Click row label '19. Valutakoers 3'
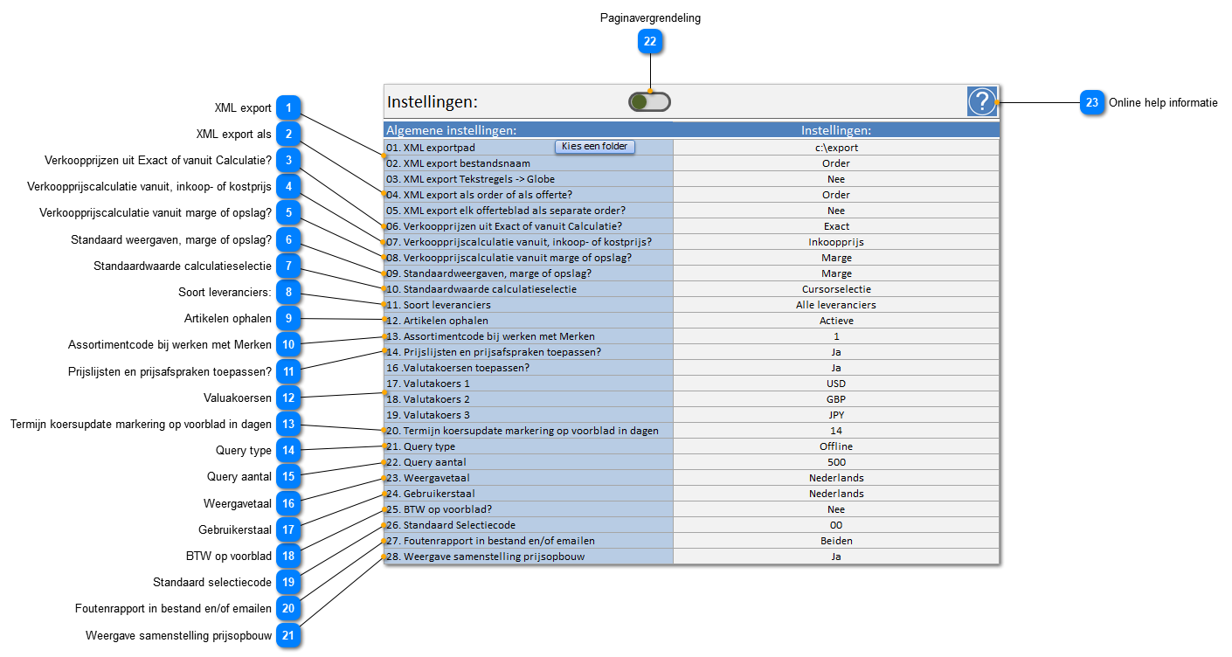Image resolution: width=1232 pixels, height=657 pixels. [x=428, y=415]
